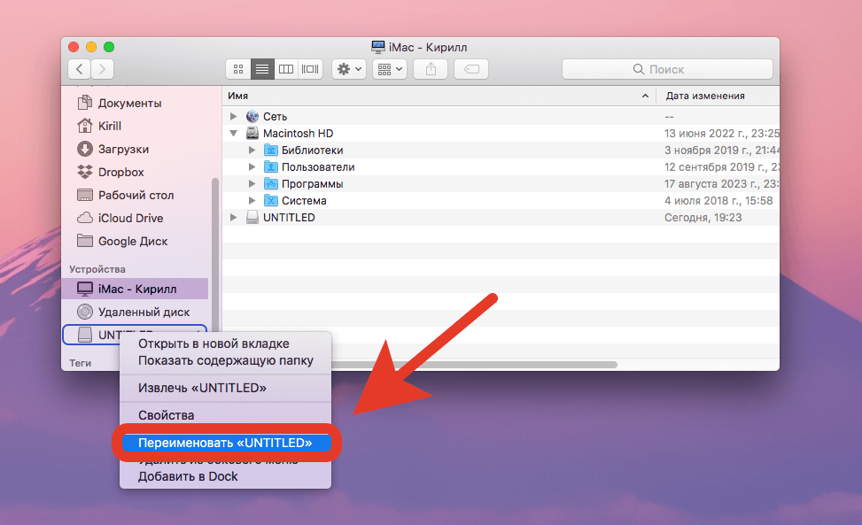Open Dropbox folder in sidebar
Screen dimensions: 862x525
120,172
